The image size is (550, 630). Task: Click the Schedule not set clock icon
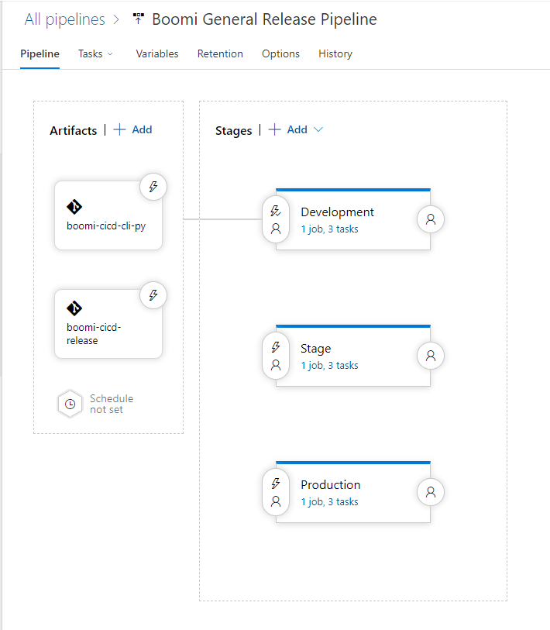pos(70,404)
